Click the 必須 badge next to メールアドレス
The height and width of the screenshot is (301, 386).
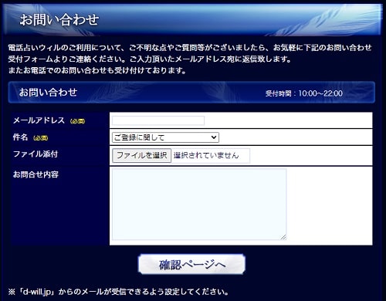[77, 121]
